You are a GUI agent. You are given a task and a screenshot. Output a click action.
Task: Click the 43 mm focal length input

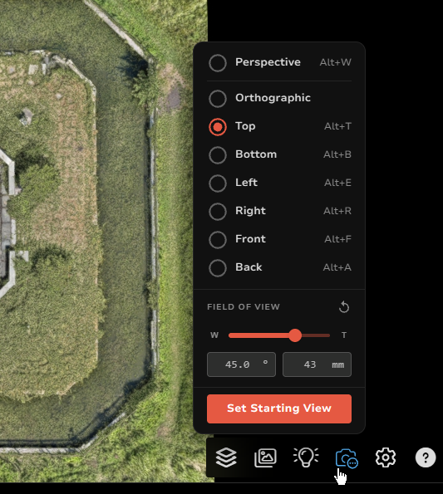pos(317,364)
